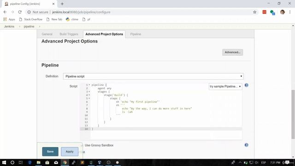Open Chrome's three-dot menu
295x166 pixels.
pos(290,12)
